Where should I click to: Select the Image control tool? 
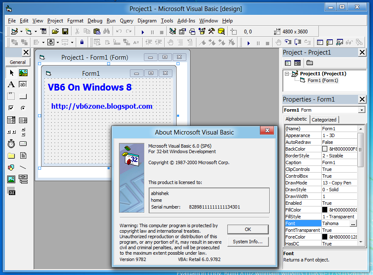tap(11, 179)
